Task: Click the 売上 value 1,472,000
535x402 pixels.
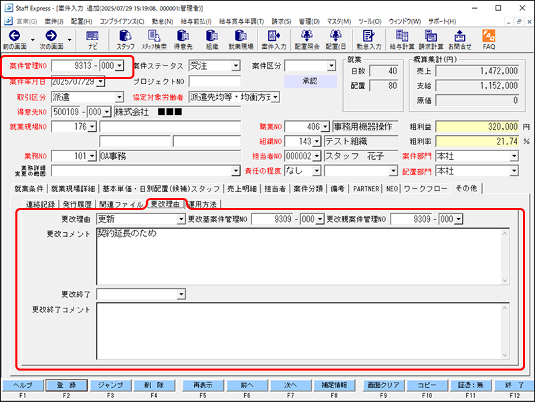Action: pos(477,71)
